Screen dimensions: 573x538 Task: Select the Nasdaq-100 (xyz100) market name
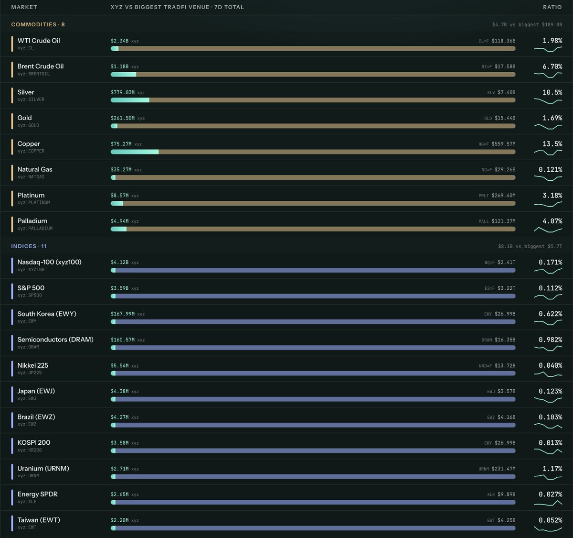50,262
